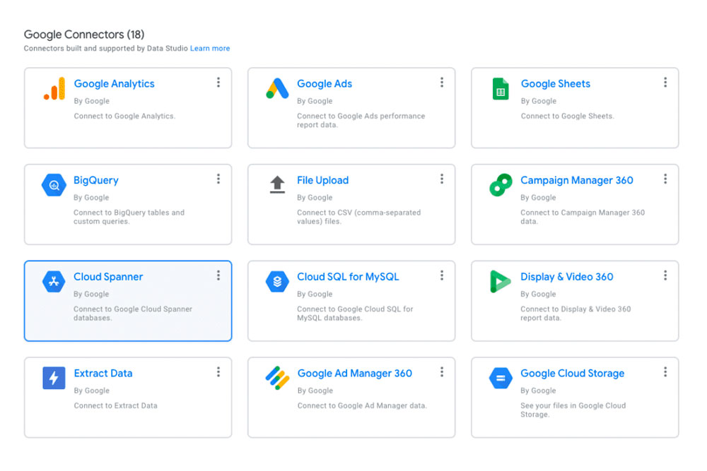Click 'Connect to Google Ad Manager data.' text
The image size is (707, 471).
(x=362, y=406)
